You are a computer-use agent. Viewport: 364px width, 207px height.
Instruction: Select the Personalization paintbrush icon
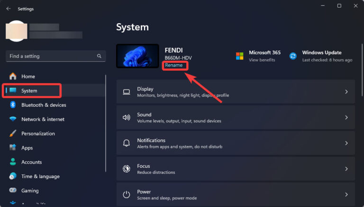click(13, 134)
